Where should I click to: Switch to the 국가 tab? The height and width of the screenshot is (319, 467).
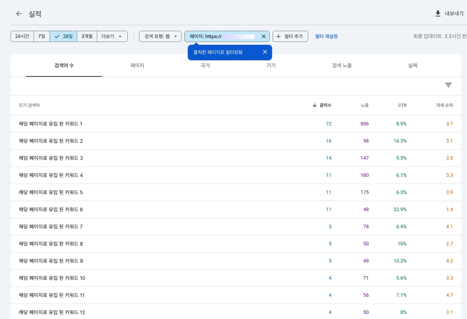205,65
